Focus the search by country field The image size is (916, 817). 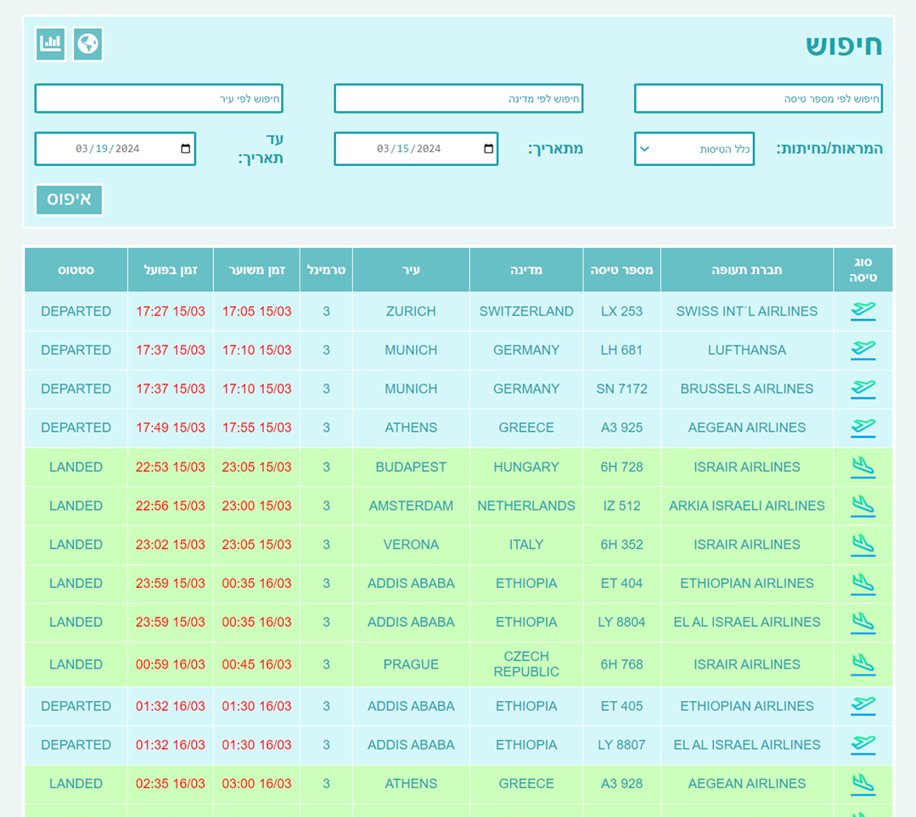click(x=458, y=98)
